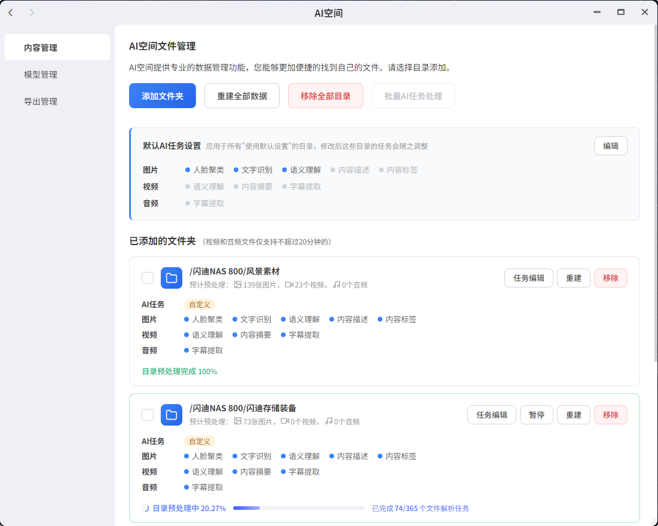The width and height of the screenshot is (658, 526).
Task: Click the 闪迪存储装备 folder icon
Action: click(x=171, y=415)
